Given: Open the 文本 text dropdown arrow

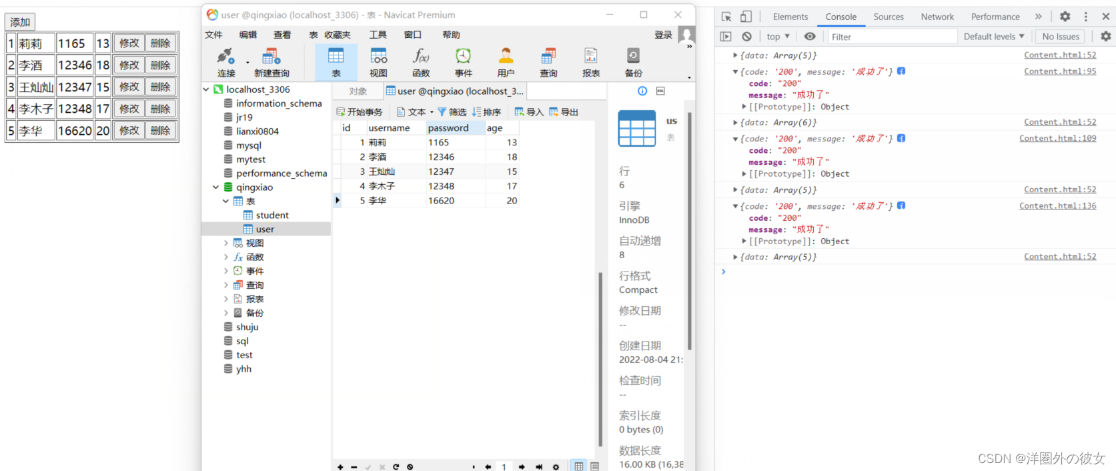Looking at the screenshot, I should [432, 112].
